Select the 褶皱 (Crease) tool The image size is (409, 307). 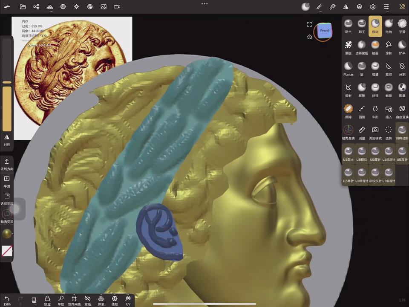(375, 69)
